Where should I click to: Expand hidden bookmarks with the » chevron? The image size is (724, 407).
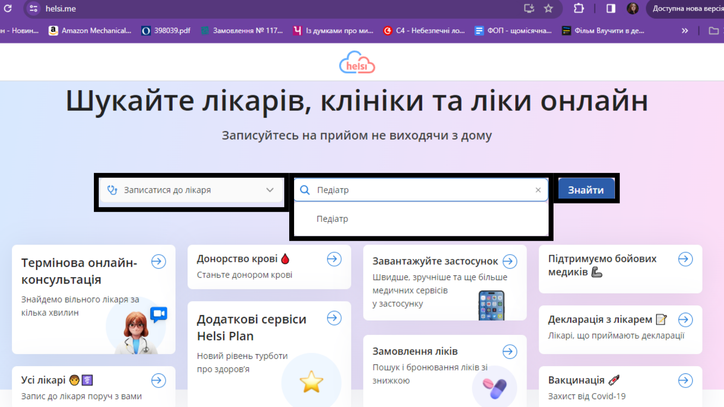[x=685, y=31]
